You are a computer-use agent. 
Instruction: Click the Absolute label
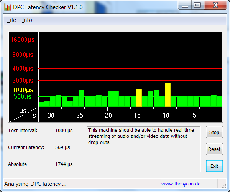pos(17,164)
